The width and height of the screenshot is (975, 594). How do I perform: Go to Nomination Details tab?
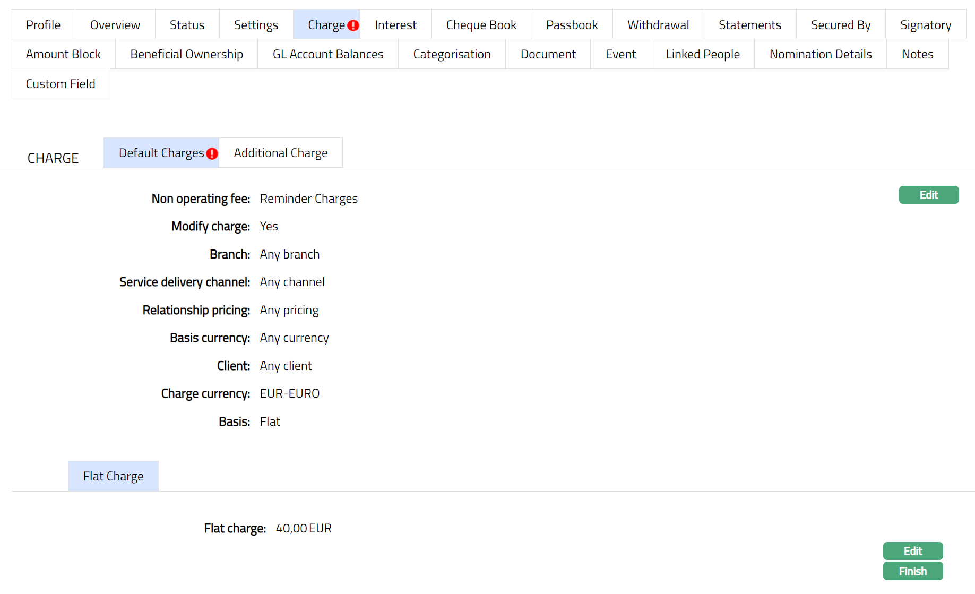click(820, 54)
